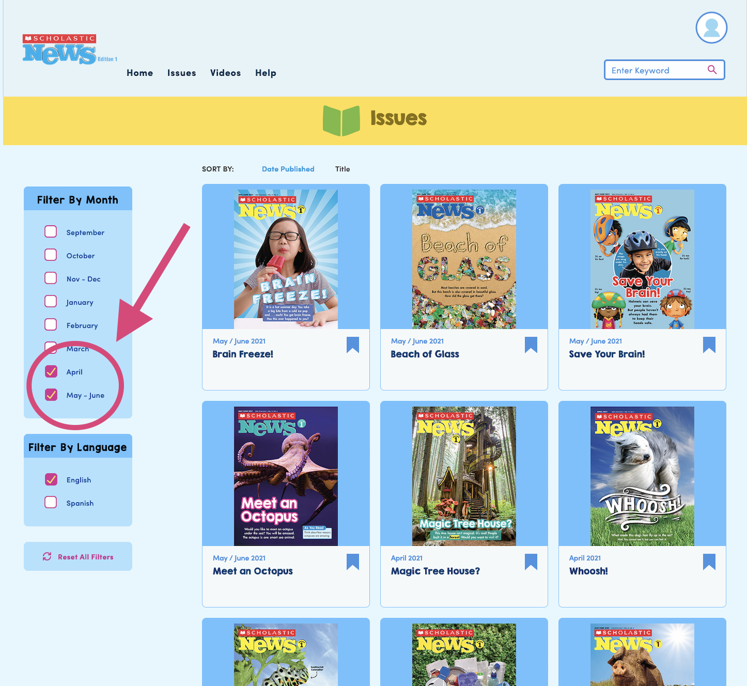Open the Save Your Brain! title link

click(x=607, y=354)
